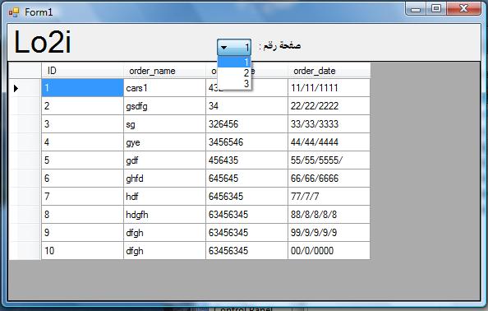Select the cell with value 326456

(246, 124)
